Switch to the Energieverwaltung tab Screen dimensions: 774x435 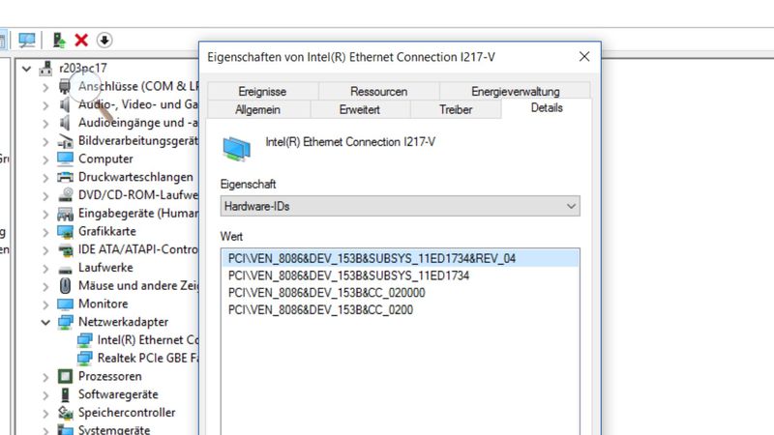[x=516, y=91]
